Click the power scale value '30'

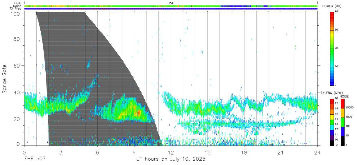pos(336,30)
